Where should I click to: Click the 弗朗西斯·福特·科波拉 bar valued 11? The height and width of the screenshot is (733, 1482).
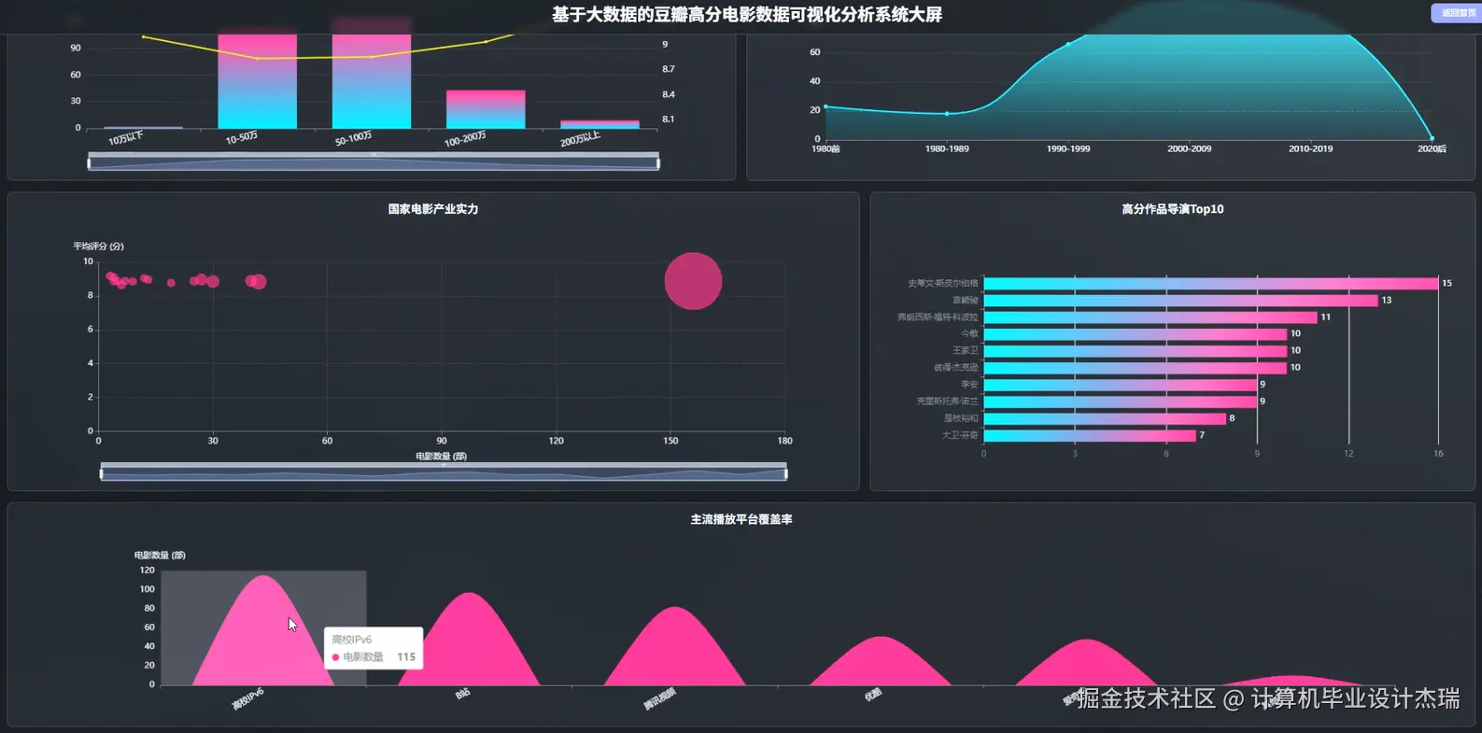tap(1150, 317)
